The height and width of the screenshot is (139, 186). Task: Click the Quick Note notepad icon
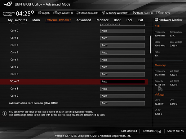coord(135,13)
